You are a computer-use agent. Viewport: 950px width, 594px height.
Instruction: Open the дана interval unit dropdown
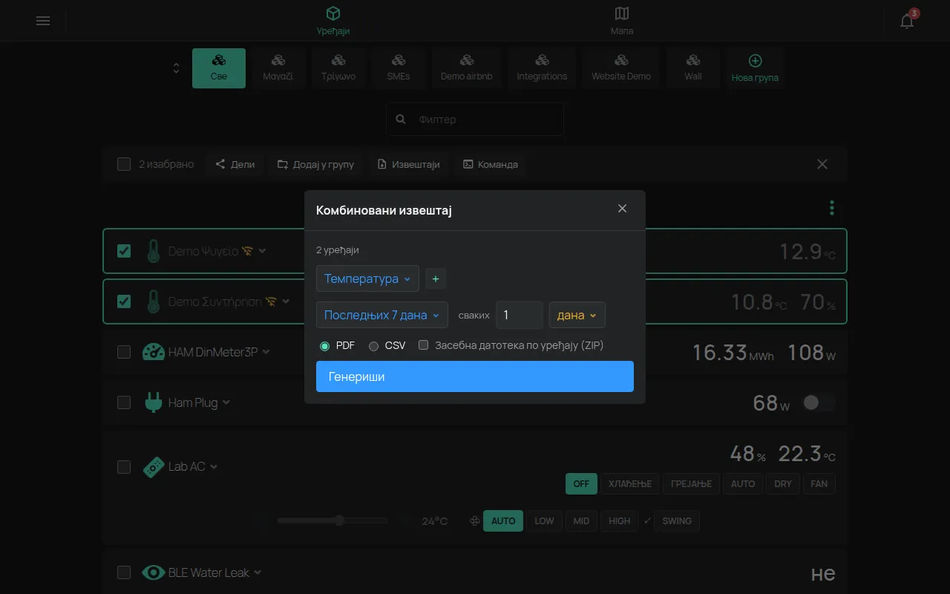click(577, 315)
